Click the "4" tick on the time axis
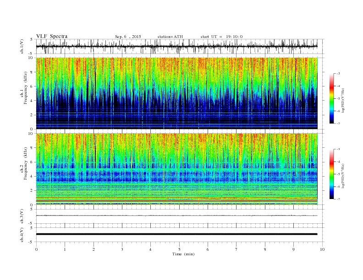 [x=150, y=249]
